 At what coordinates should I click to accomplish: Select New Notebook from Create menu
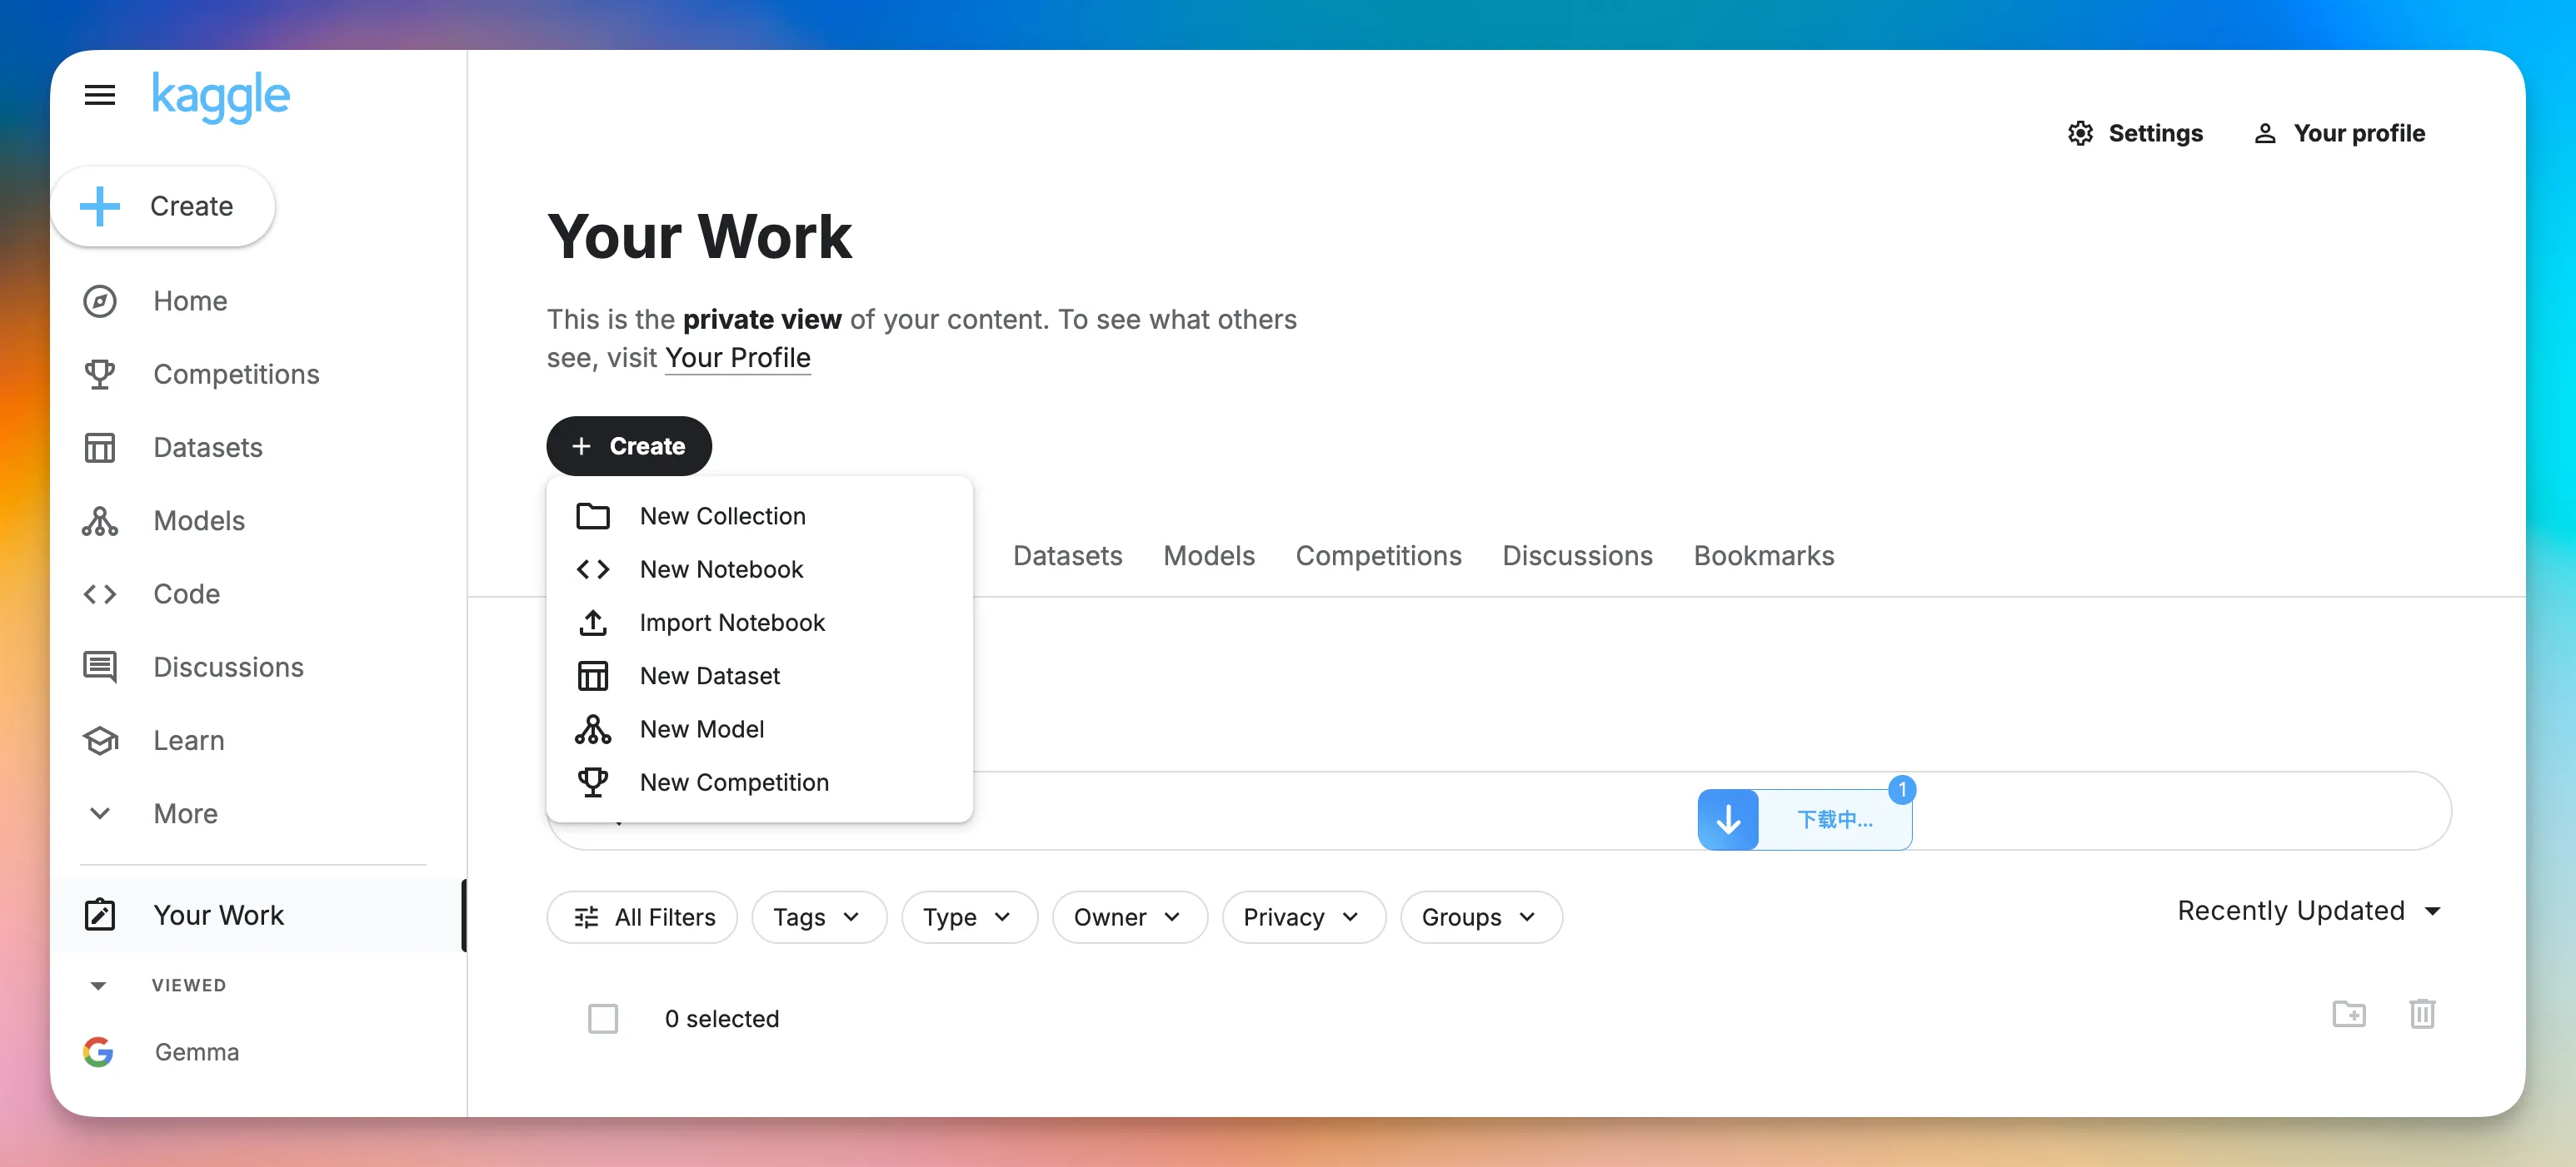click(721, 569)
